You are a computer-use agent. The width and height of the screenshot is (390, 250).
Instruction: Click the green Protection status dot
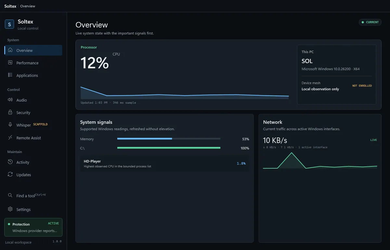point(9,224)
